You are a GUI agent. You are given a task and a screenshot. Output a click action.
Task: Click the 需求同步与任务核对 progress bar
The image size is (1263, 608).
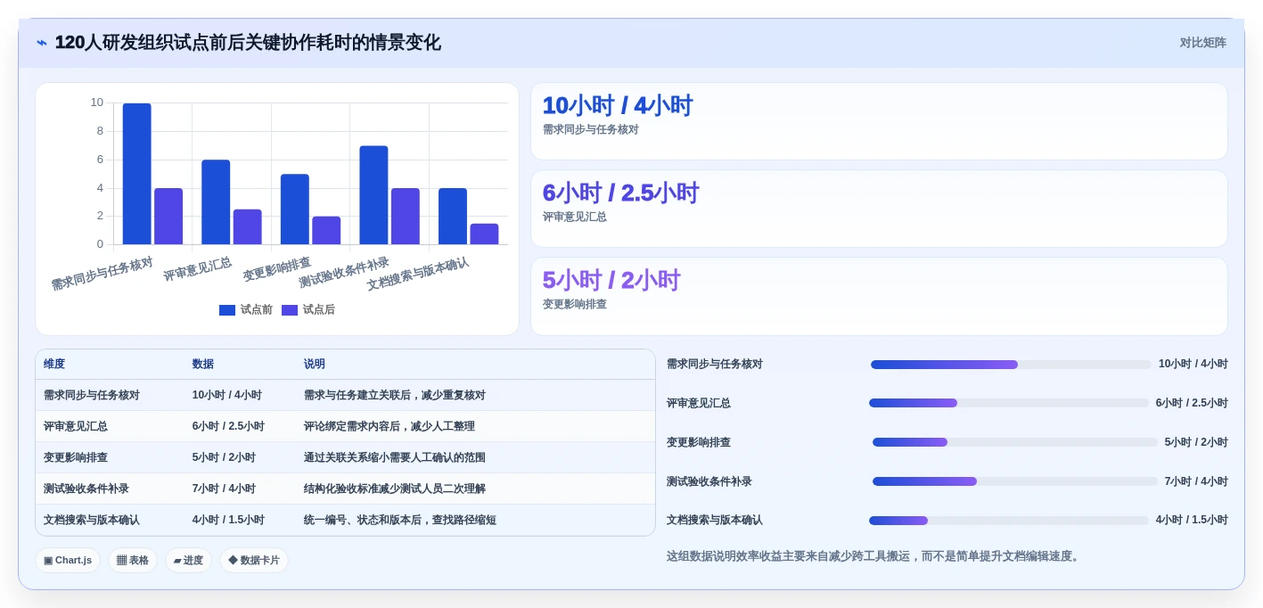1012,365
